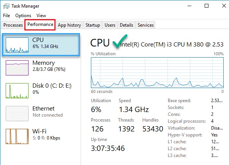Open the Details tab
Viewport: 229px width, 165px height.
[x=126, y=25]
